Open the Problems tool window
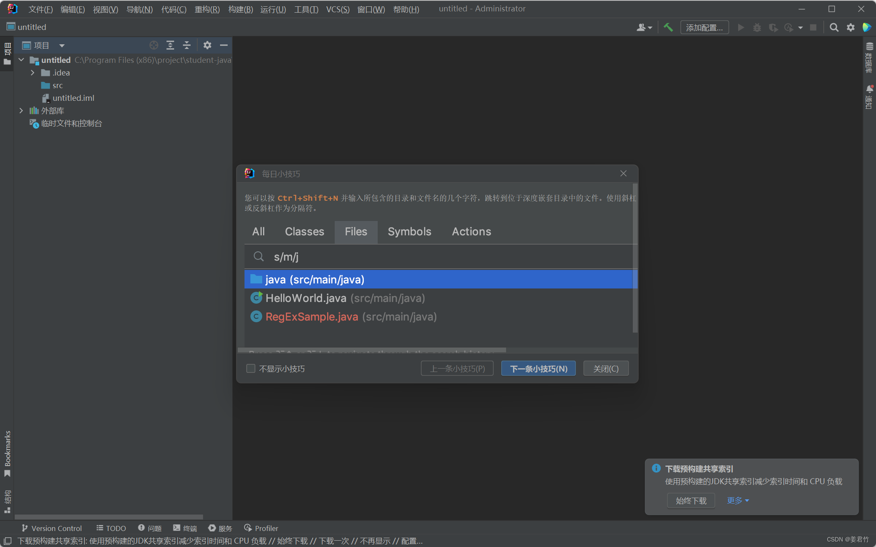The image size is (876, 547). (x=150, y=528)
